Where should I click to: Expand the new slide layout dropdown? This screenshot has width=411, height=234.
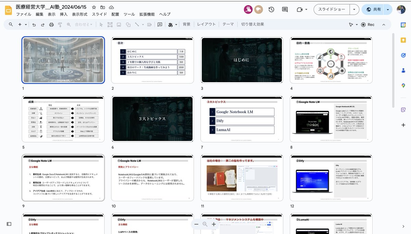pos(26,25)
